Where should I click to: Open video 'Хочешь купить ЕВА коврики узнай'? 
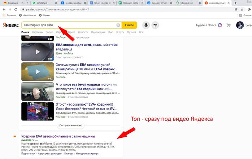86,67
